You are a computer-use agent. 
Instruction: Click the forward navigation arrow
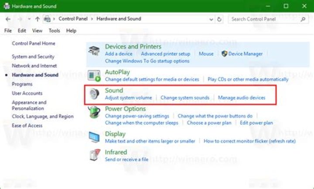coord(20,19)
